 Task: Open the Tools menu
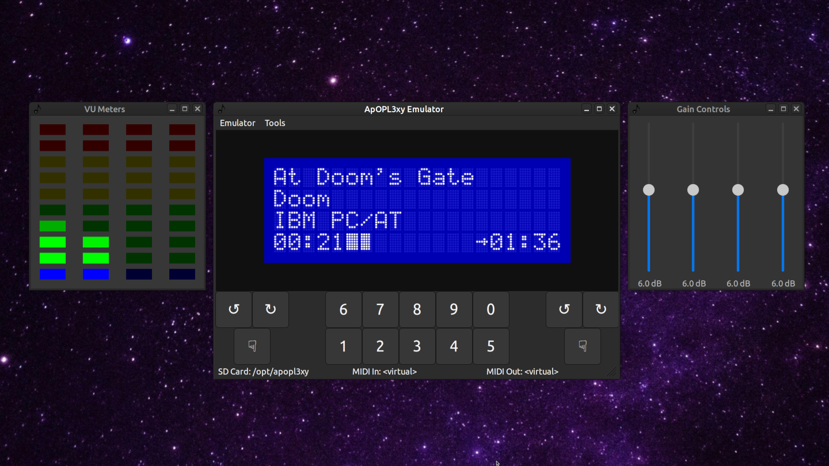[x=275, y=123]
